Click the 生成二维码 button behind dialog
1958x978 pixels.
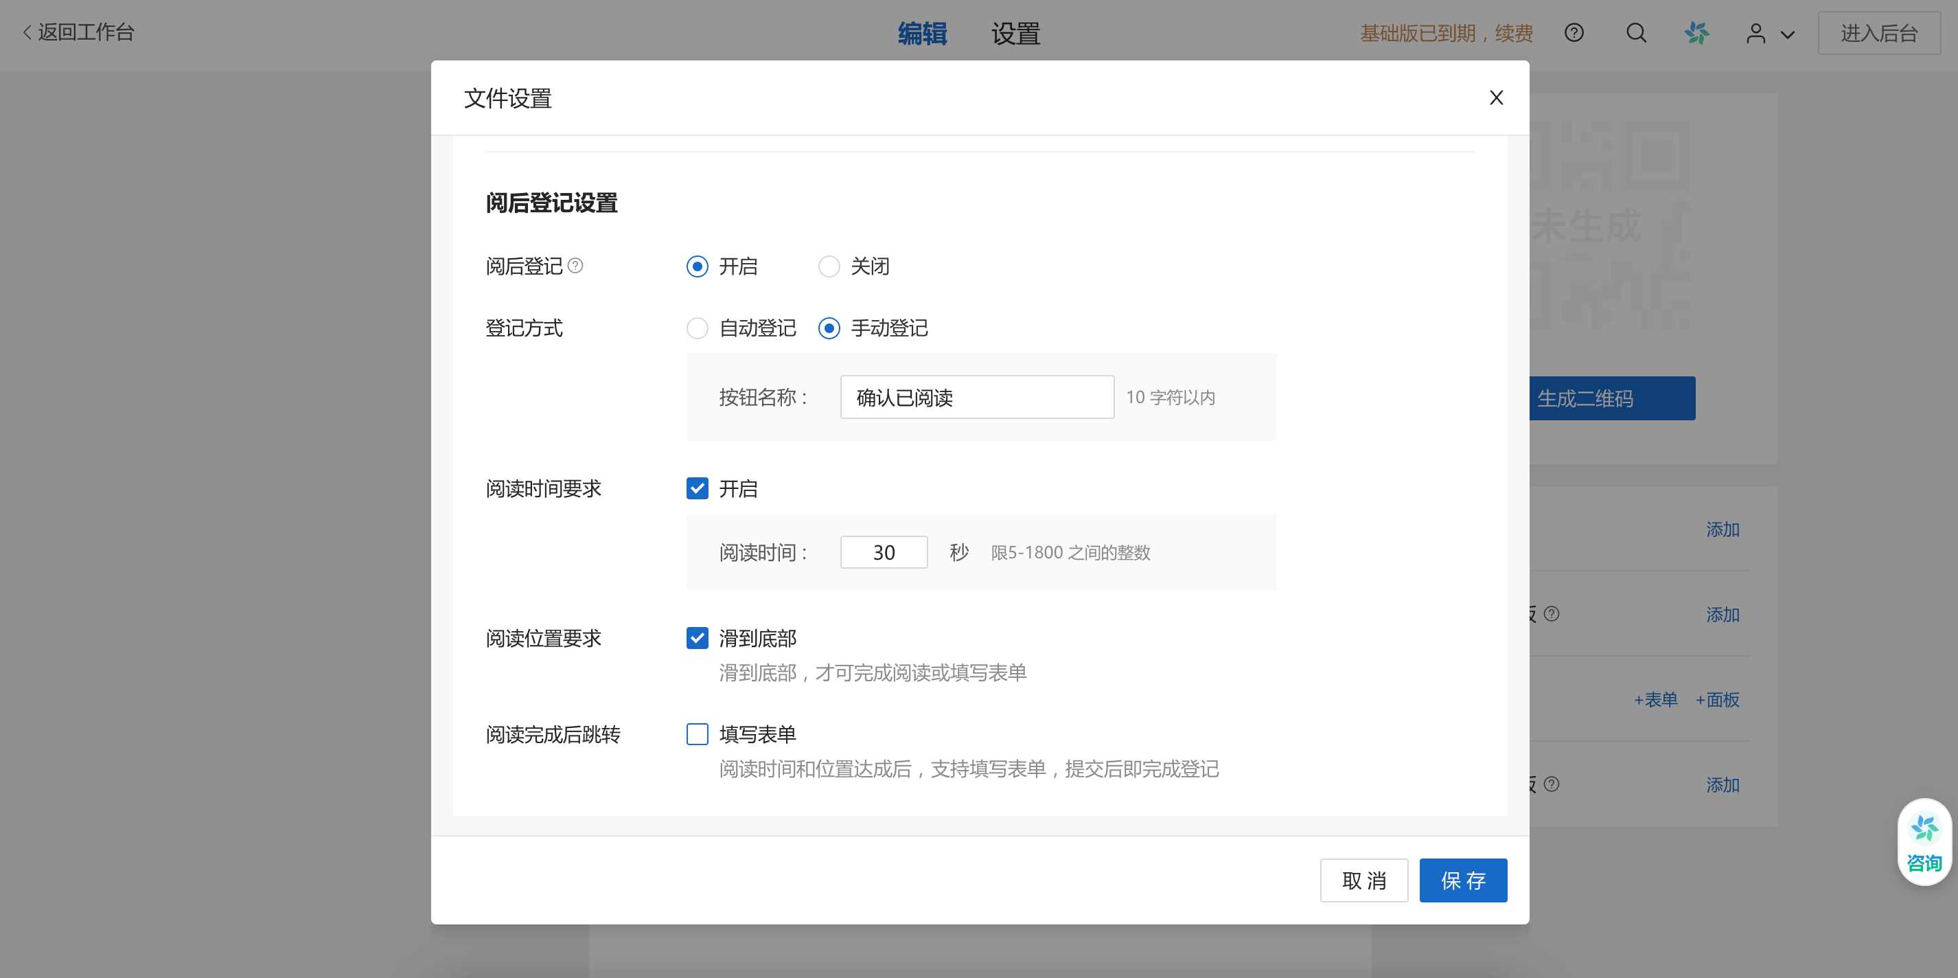1612,398
